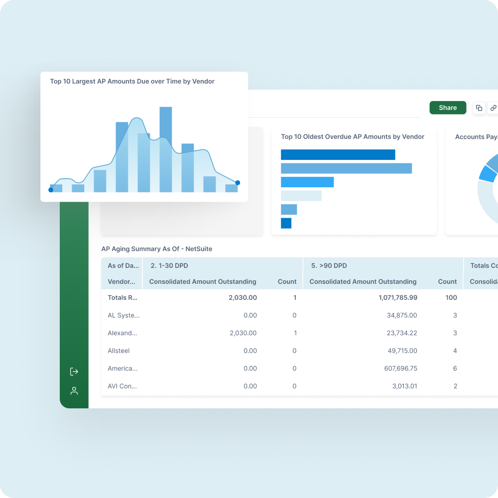Click the copy link icon in the toolbar
498x498 pixels.
point(493,108)
